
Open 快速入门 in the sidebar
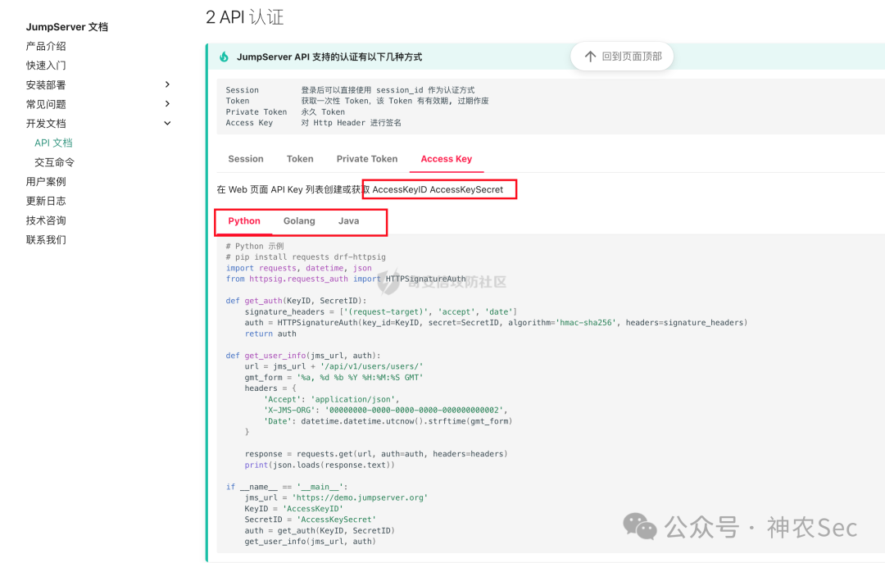pos(46,66)
